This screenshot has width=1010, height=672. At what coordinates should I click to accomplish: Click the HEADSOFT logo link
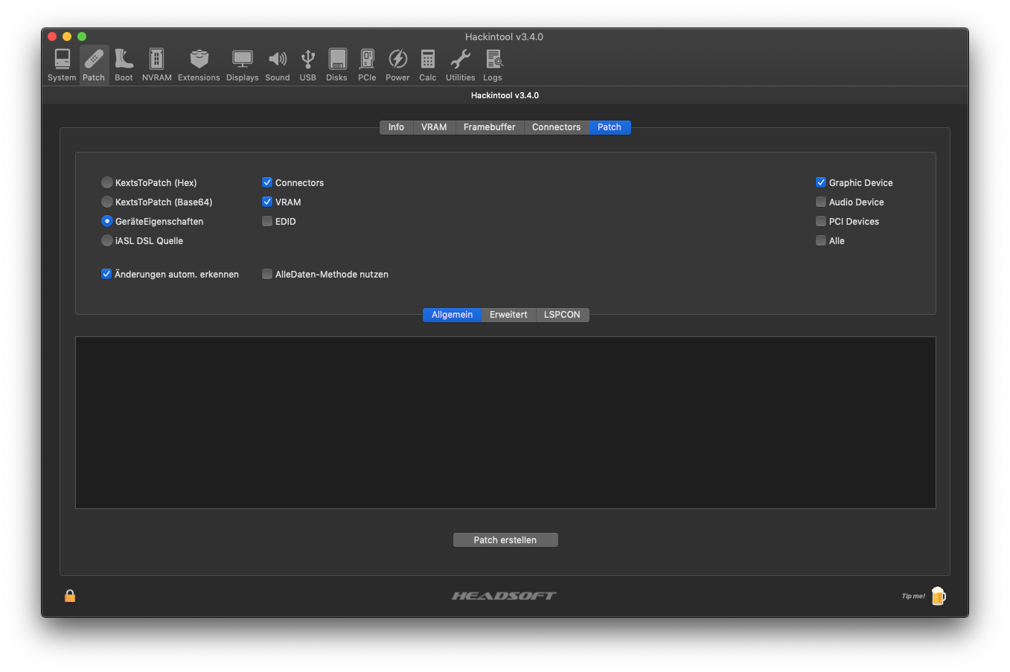coord(504,595)
